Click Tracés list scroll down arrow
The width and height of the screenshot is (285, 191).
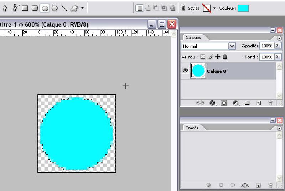(x=279, y=177)
